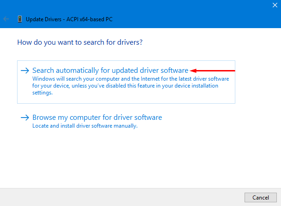Click 'Locate and install driver software manually' text
The height and width of the screenshot is (206, 281).
[85, 126]
